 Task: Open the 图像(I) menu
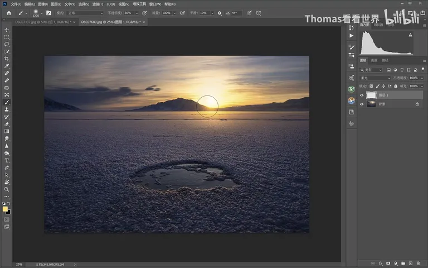point(43,4)
